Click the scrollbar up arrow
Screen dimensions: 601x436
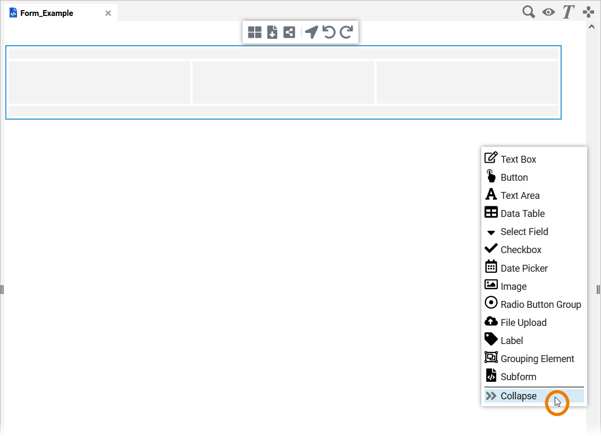coord(591,26)
